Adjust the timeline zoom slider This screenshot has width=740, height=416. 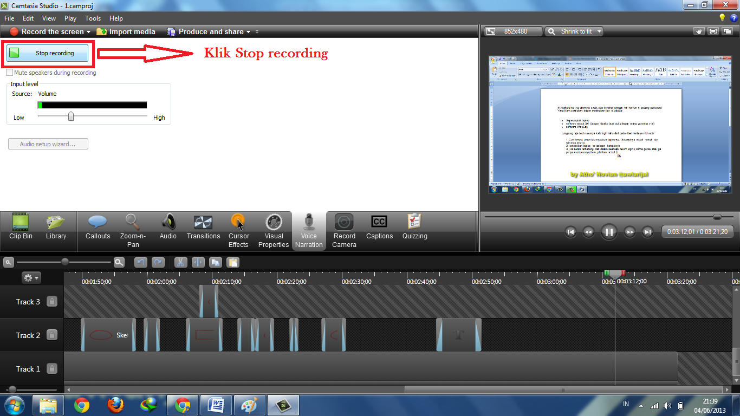click(65, 262)
